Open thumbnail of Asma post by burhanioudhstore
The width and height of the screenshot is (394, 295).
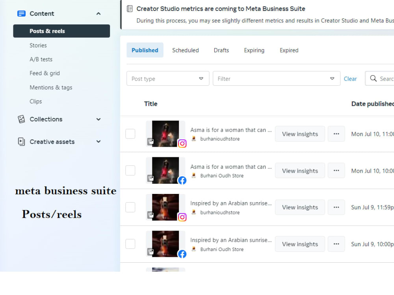point(165,134)
